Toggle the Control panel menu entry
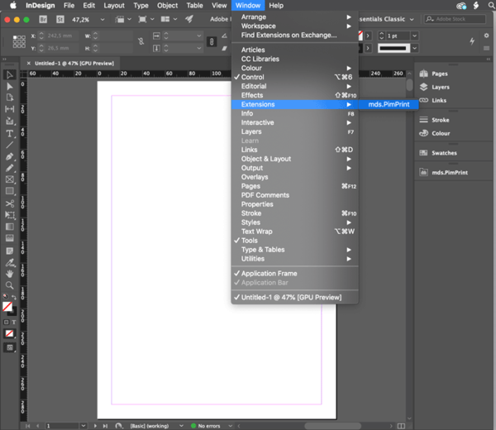Screen dimensions: 496x430 coord(253,77)
